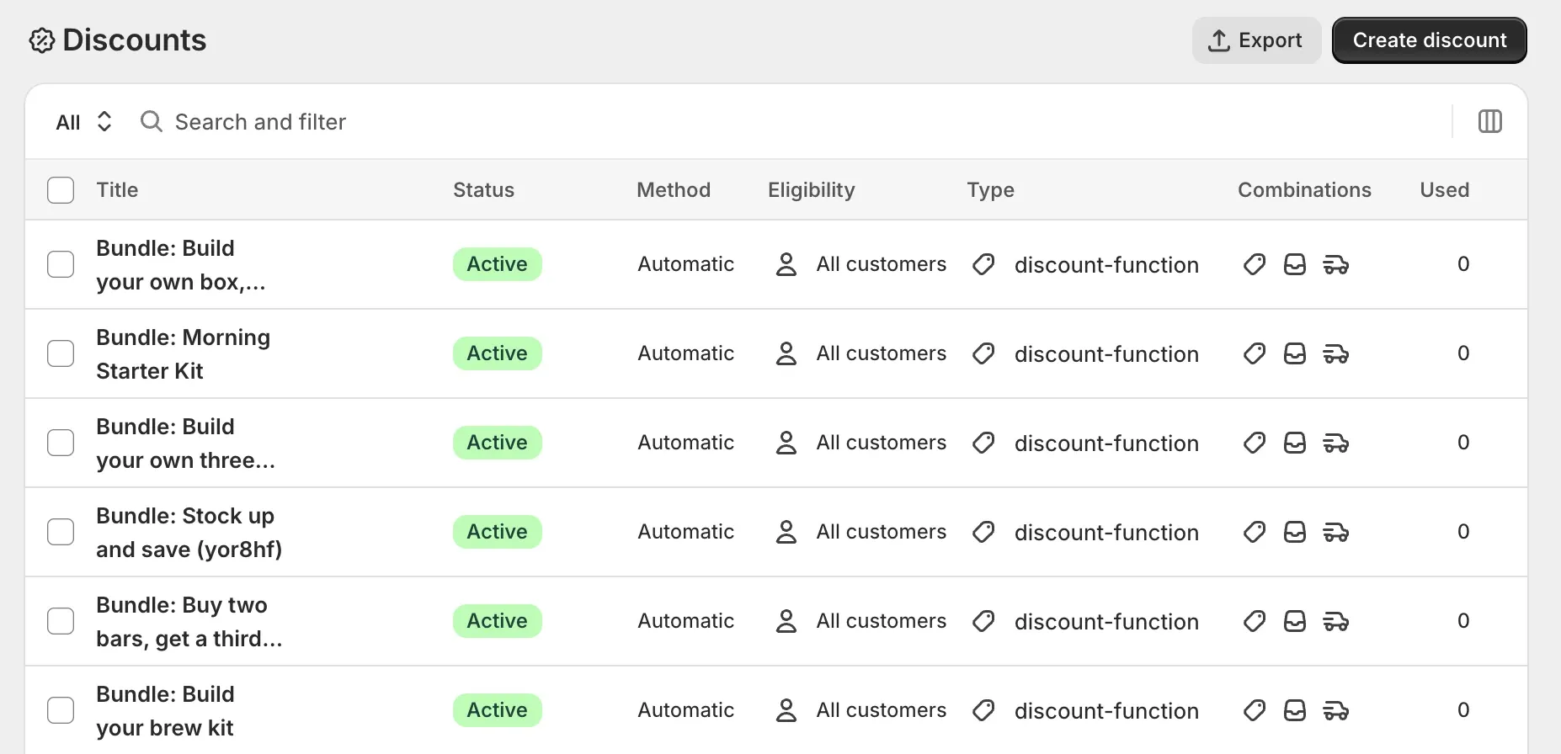Click shipping truck combination icon in Build your own box row
The image size is (1561, 754).
[1336, 264]
